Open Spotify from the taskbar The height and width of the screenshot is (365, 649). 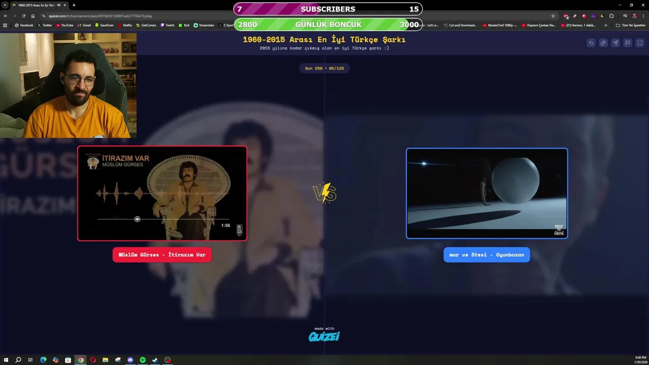tap(142, 360)
